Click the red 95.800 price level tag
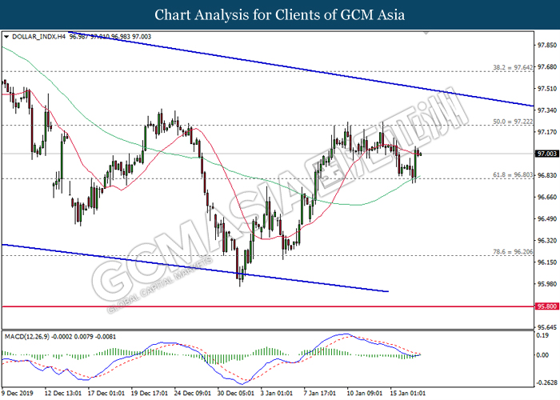560x400 pixels. 546,306
